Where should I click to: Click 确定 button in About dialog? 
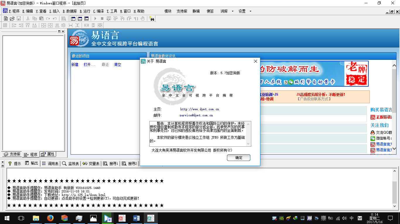239,158
